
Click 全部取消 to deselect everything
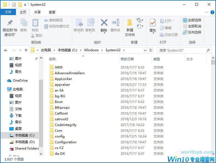click(x=192, y=26)
